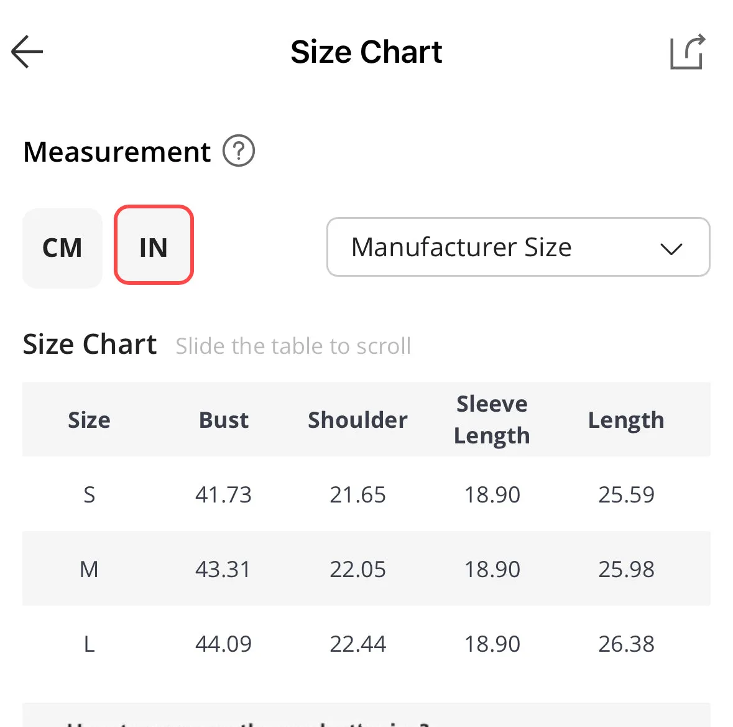The image size is (733, 727).
Task: Tap the Bust column header
Action: [223, 420]
